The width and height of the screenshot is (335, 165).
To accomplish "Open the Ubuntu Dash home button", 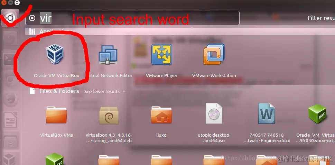I will (10, 18).
